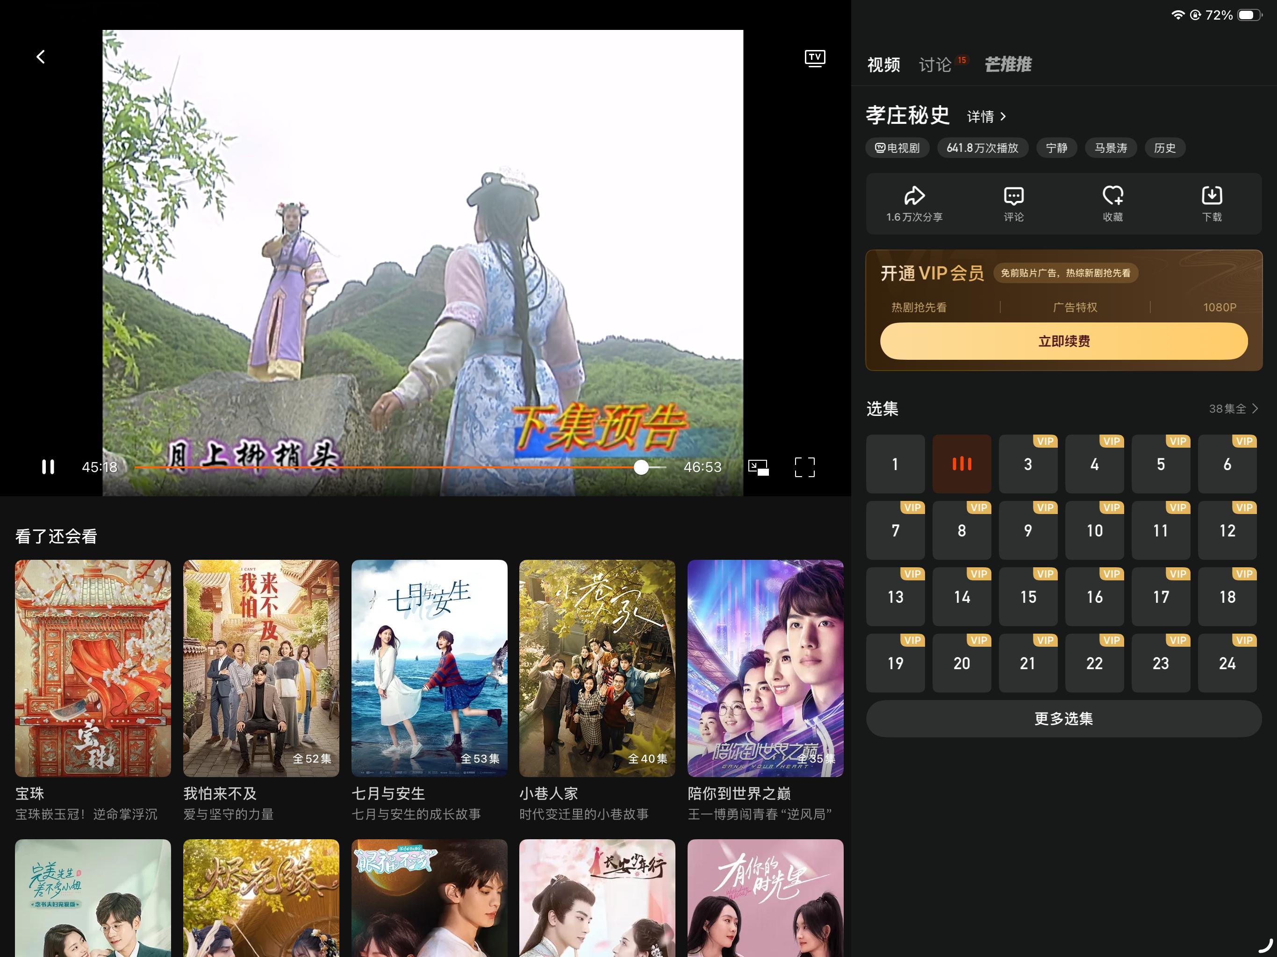Tap the 马景涛 actor tag
This screenshot has width=1277, height=957.
coord(1111,148)
